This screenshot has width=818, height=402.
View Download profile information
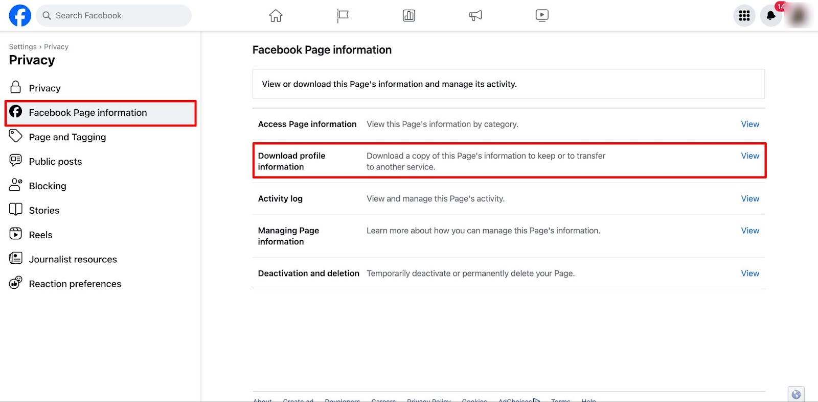click(x=750, y=156)
